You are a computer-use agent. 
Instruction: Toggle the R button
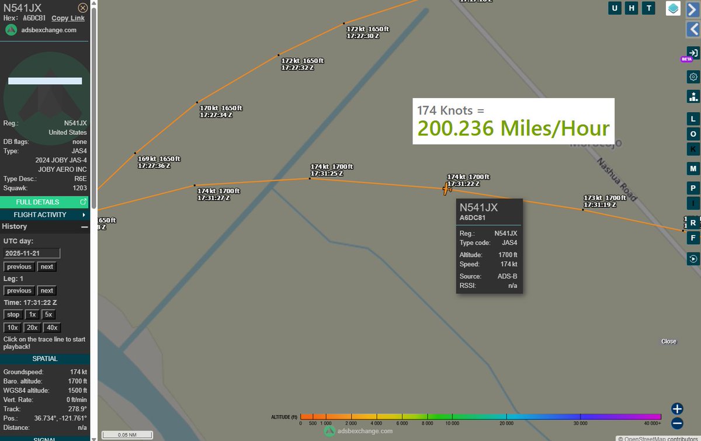click(x=693, y=223)
